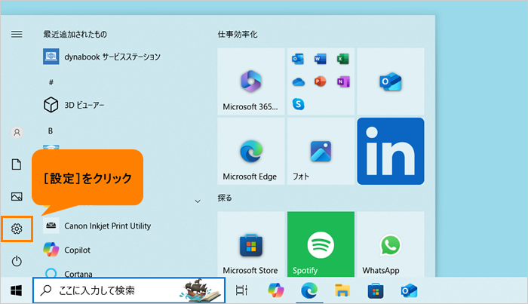This screenshot has height=304, width=528.
Task: Open the Microsoft 365 tile
Action: pyautogui.click(x=251, y=81)
